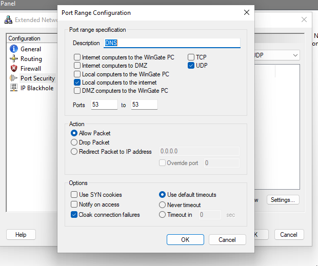
Task: Select the Drop Packet radio button
Action: click(x=74, y=142)
